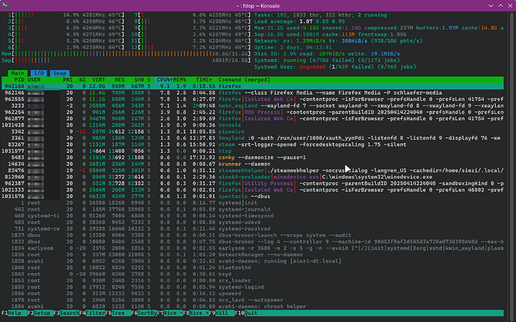Image resolution: width=516 pixels, height=322 pixels.
Task: Select the bluetoothd process row
Action: [x=253, y=267]
